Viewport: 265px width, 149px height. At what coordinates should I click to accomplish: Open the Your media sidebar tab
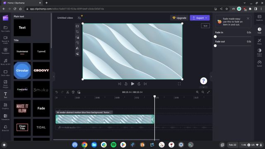pos(5,29)
